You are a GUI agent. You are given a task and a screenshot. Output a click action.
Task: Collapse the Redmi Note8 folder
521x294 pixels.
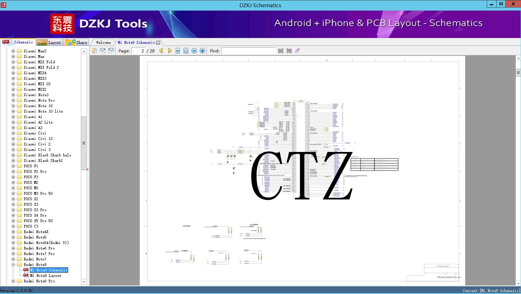(13, 265)
